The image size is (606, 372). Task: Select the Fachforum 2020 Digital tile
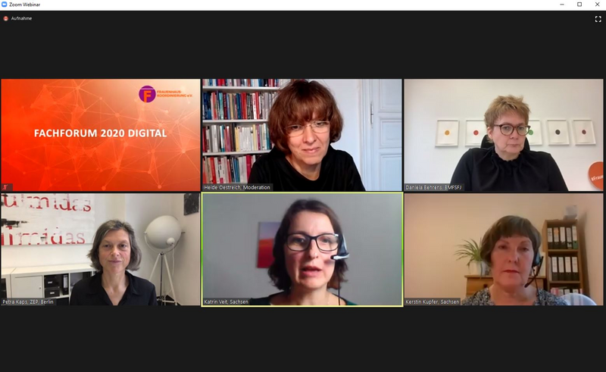[101, 135]
